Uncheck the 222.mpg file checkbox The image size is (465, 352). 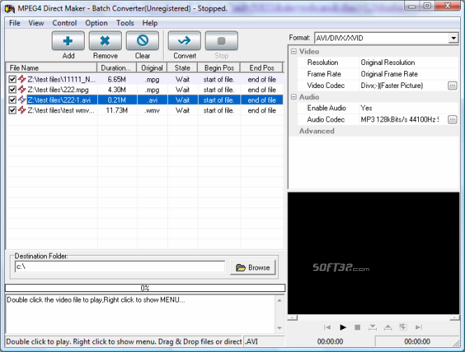pos(12,89)
